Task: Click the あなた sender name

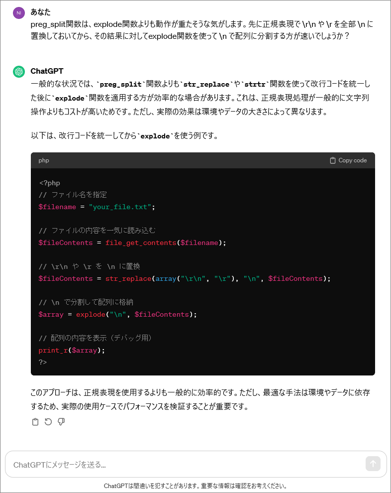Action: click(40, 12)
